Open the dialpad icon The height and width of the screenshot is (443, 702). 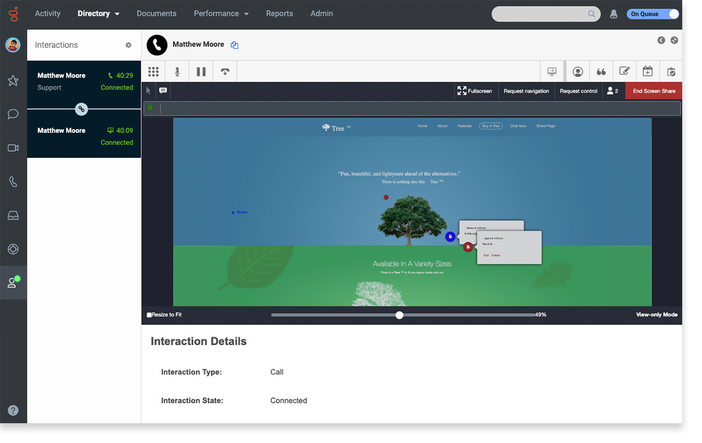(154, 71)
